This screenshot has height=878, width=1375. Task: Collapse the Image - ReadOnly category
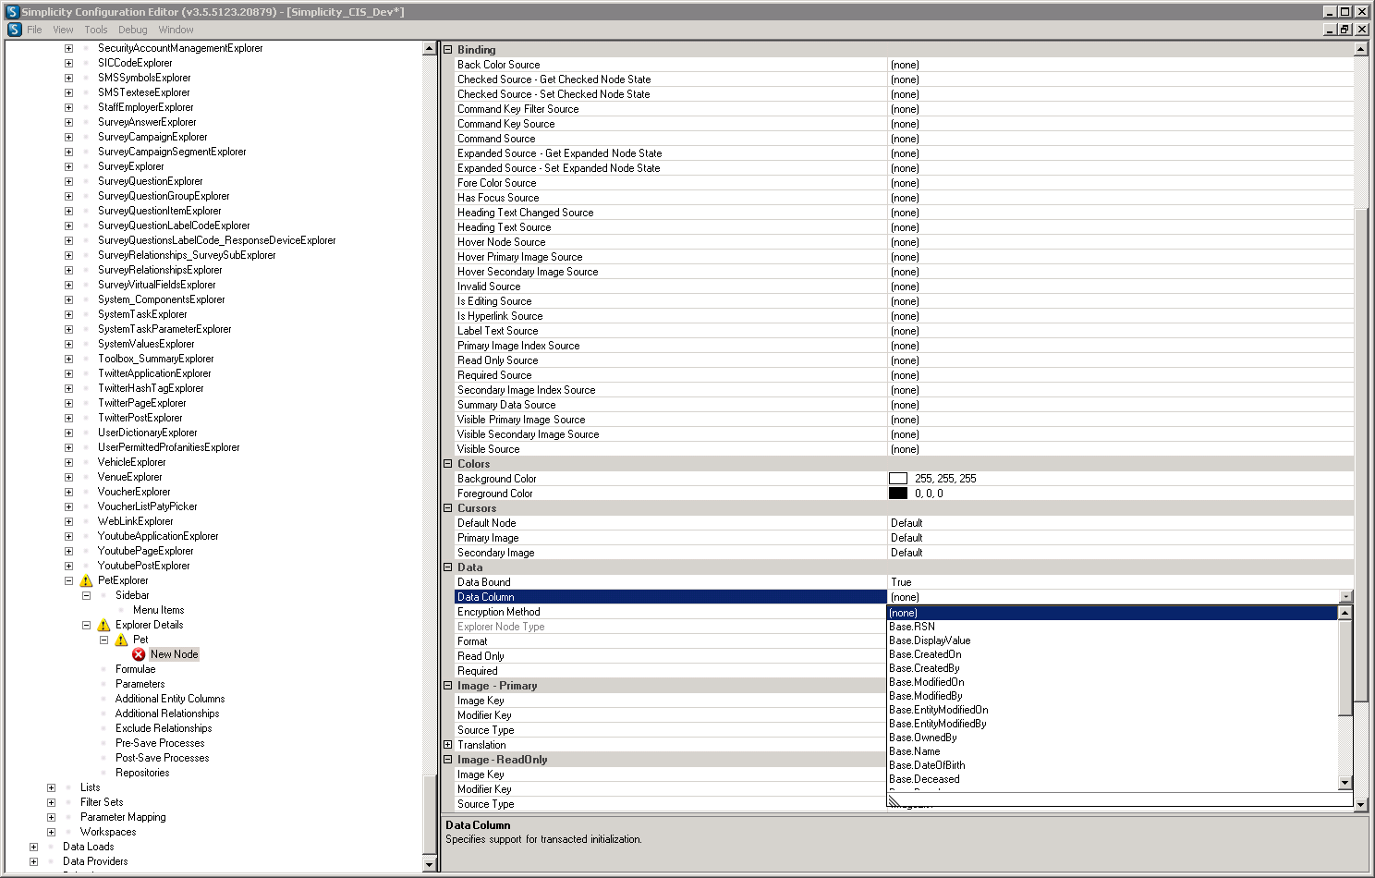[x=448, y=760]
